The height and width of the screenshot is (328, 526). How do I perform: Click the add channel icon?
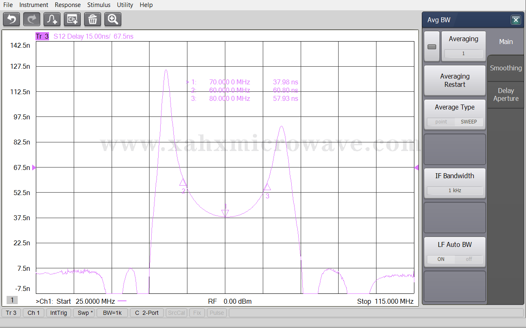(72, 19)
